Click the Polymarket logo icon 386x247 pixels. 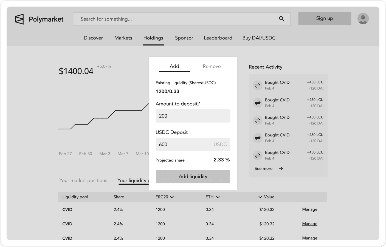click(x=19, y=19)
